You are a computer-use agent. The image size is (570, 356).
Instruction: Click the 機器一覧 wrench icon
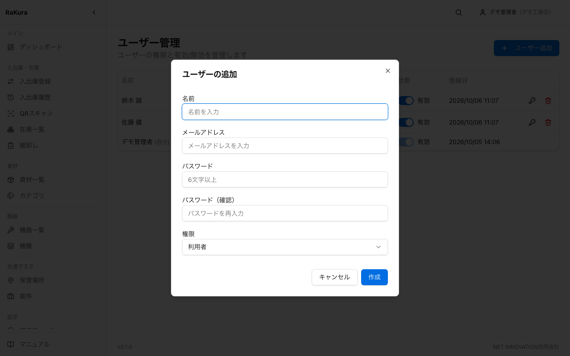tap(11, 230)
